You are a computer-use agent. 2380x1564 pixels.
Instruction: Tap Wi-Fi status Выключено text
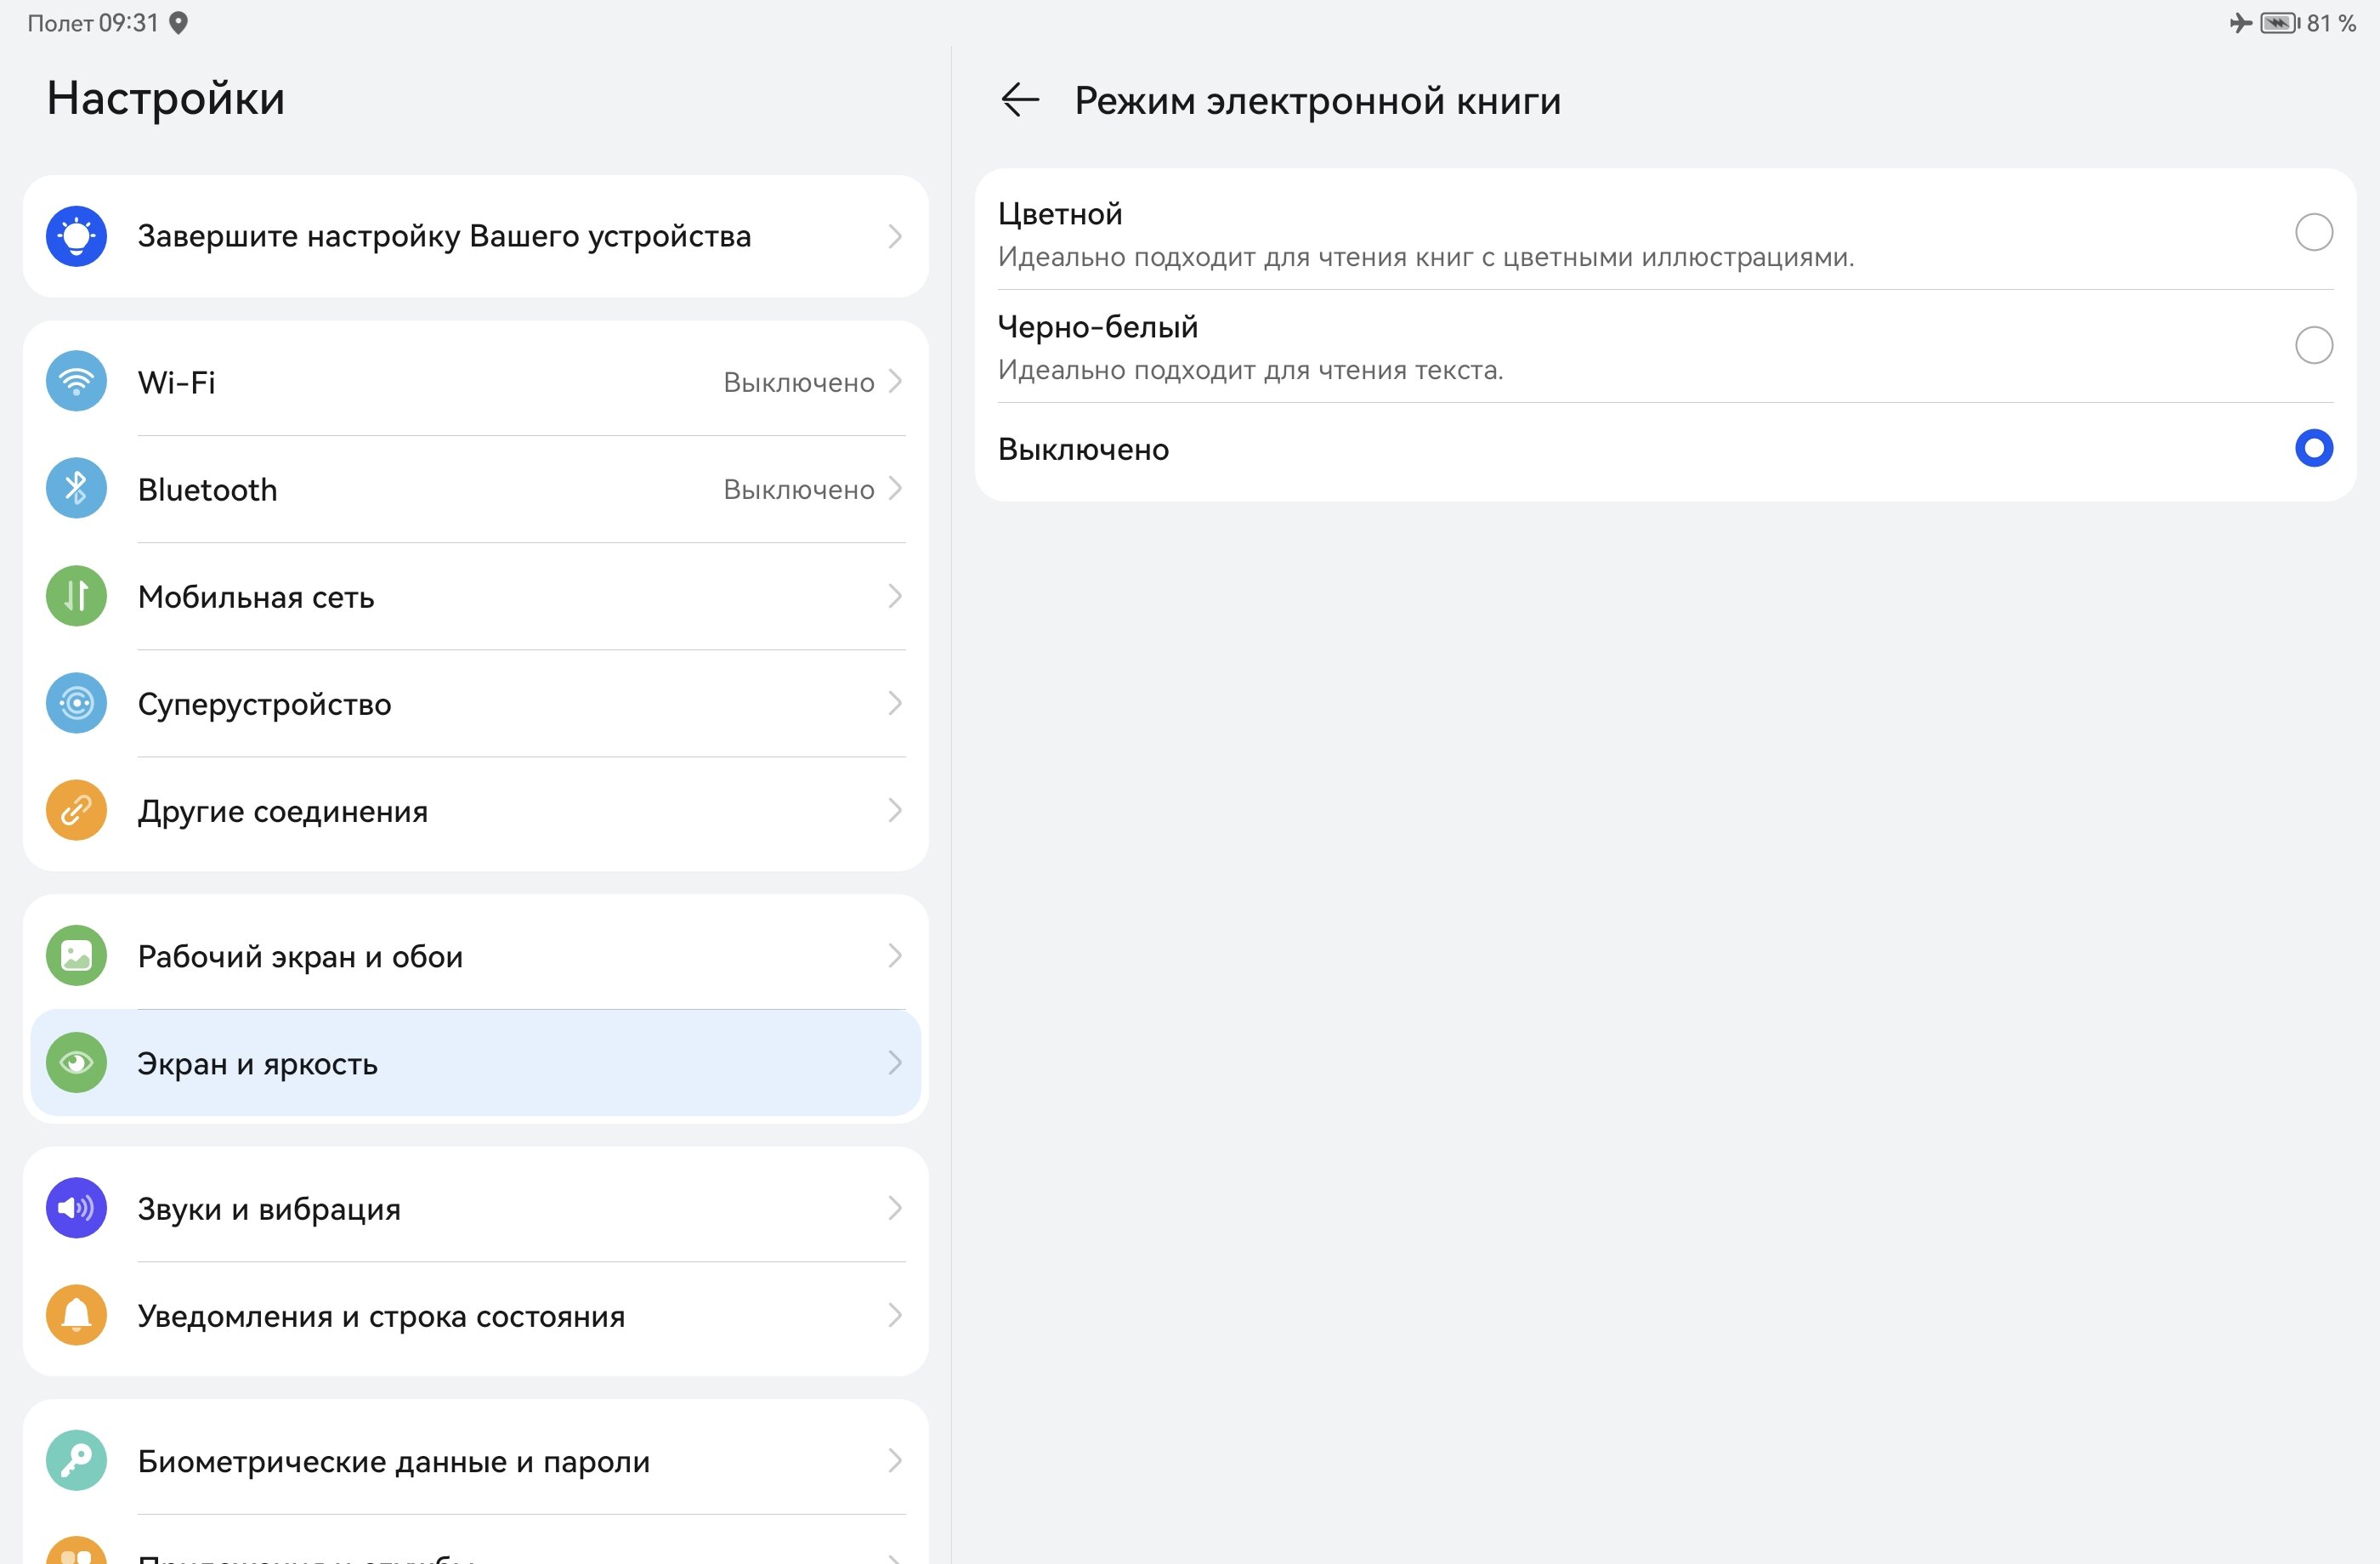coord(799,383)
